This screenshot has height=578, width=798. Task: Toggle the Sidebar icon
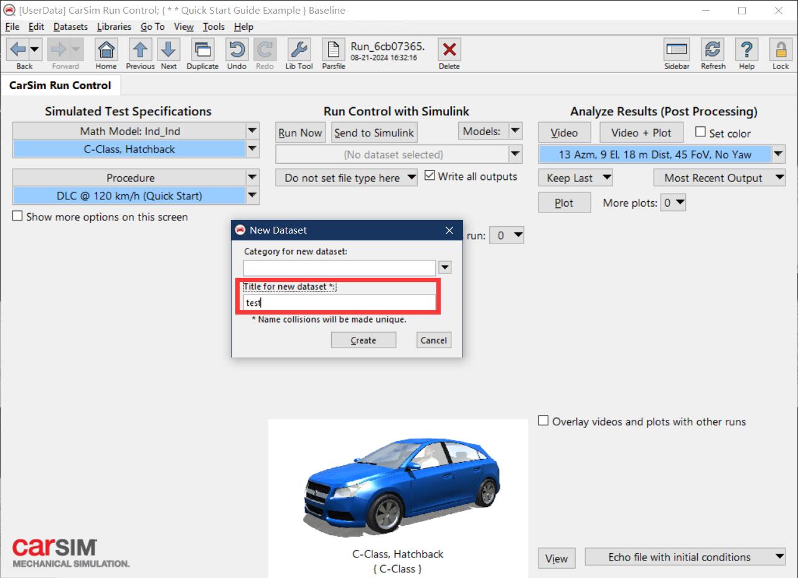click(677, 49)
